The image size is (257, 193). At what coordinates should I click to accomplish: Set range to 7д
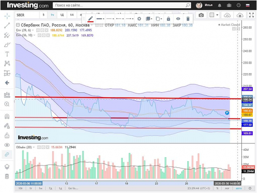(x=51, y=188)
